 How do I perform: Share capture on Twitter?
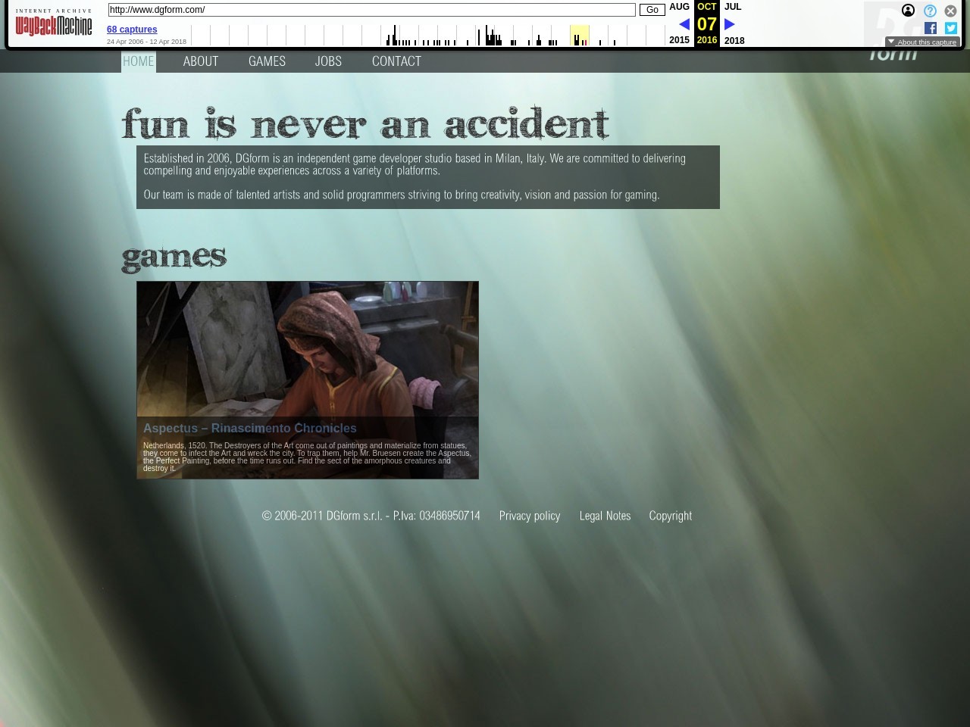(x=951, y=28)
